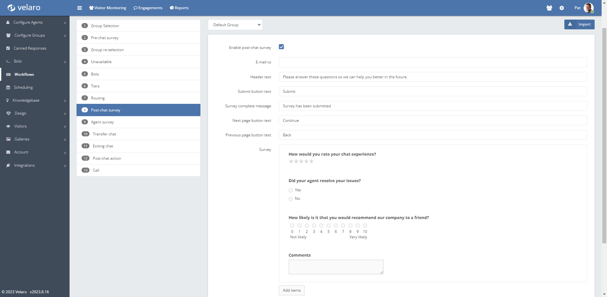Click the Velaro logo

coord(24,8)
